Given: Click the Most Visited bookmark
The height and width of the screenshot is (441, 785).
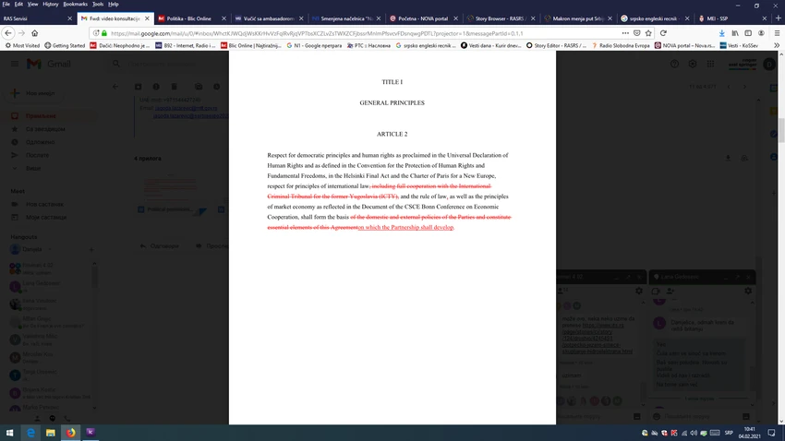Looking at the screenshot, I should pos(22,45).
